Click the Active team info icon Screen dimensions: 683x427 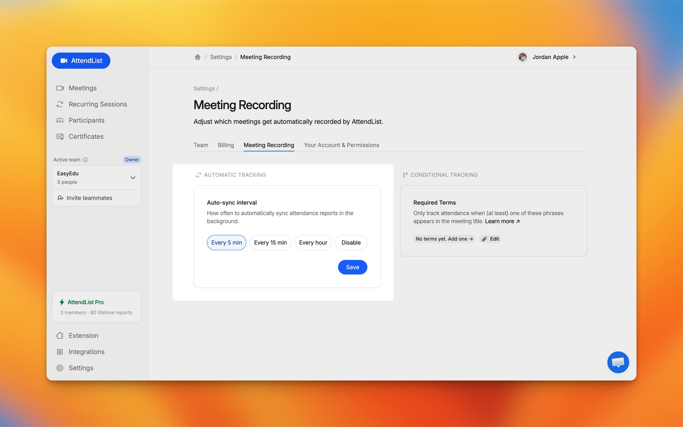pyautogui.click(x=85, y=160)
